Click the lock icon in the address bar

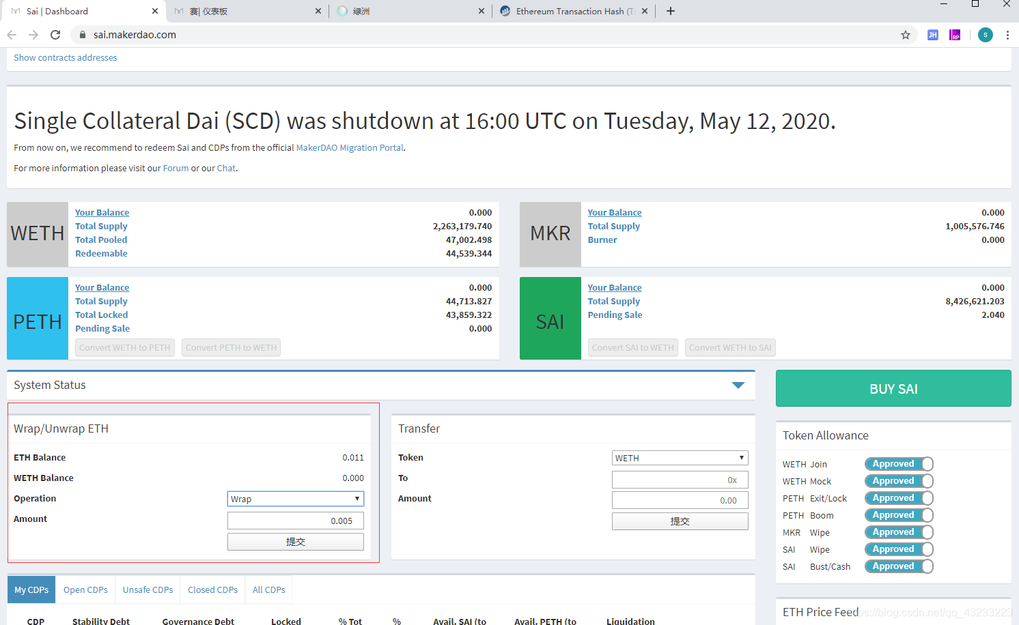[x=83, y=35]
